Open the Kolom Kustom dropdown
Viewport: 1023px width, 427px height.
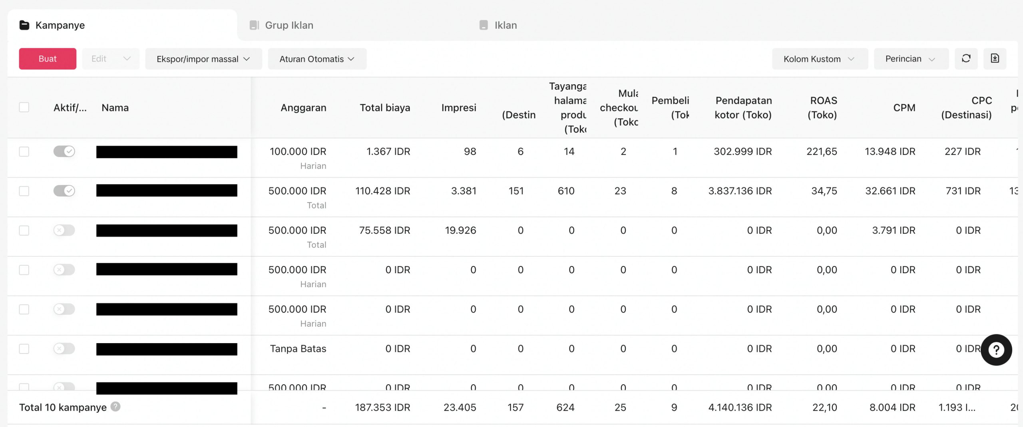pyautogui.click(x=819, y=59)
